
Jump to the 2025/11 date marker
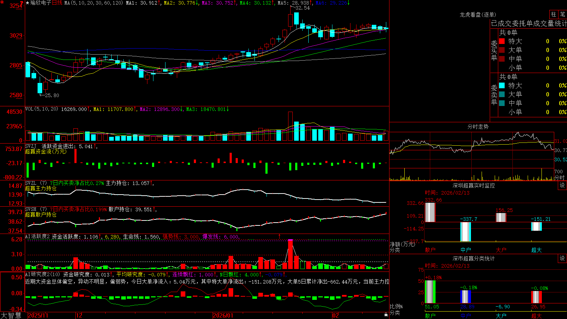[38, 315]
